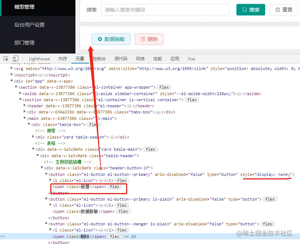
Task: Switch to the 内存 tab
Action: click(x=63, y=58)
